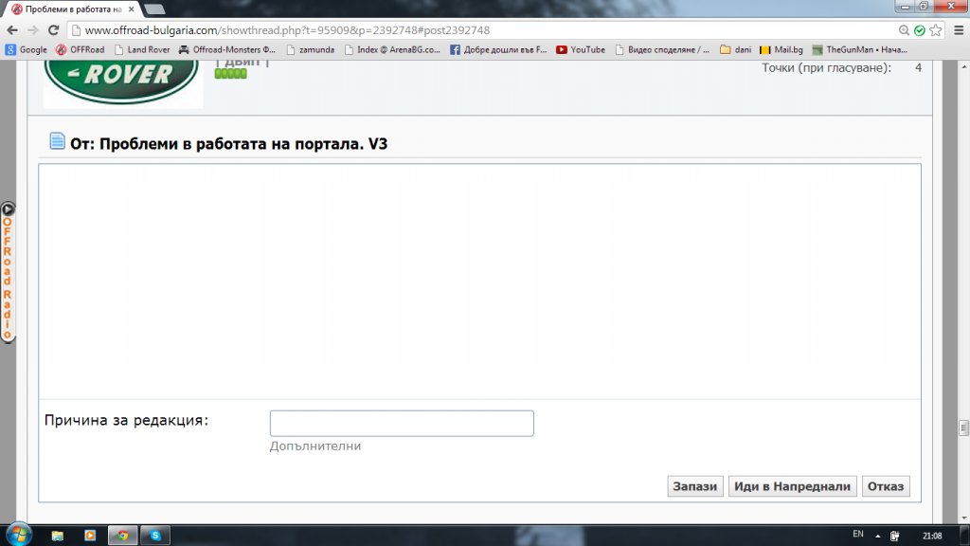This screenshot has height=546, width=970.
Task: Open a new browser tab
Action: 154,9
